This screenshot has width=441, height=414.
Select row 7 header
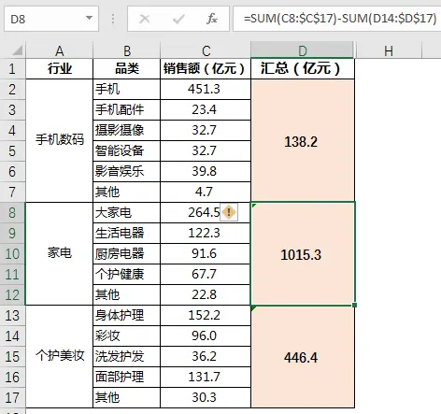pyautogui.click(x=12, y=192)
